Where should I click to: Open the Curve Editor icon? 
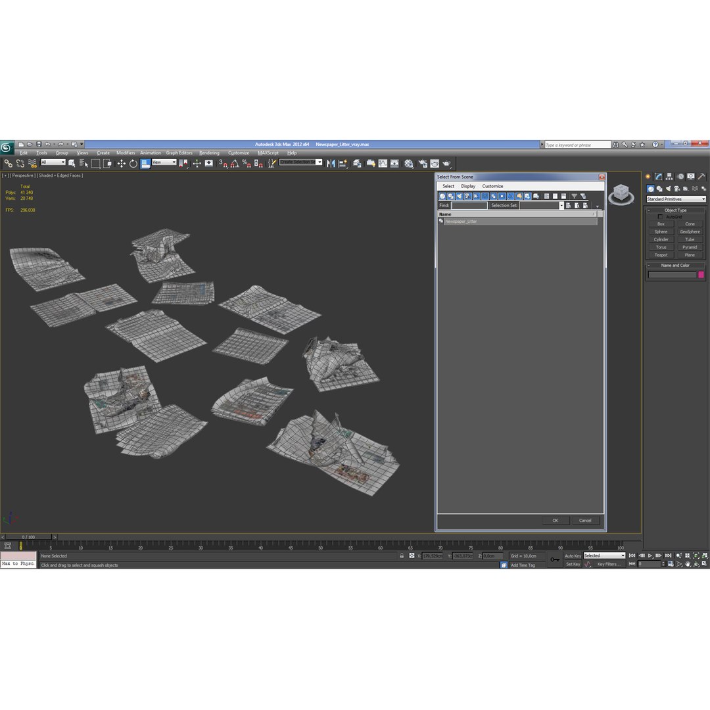tap(383, 164)
